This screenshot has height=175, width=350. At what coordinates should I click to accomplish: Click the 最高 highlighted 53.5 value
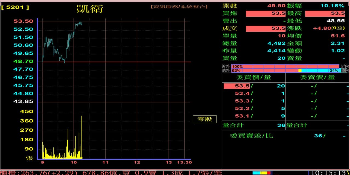click(x=325, y=13)
